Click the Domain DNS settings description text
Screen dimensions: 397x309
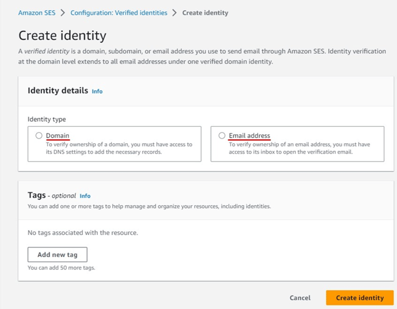click(119, 147)
